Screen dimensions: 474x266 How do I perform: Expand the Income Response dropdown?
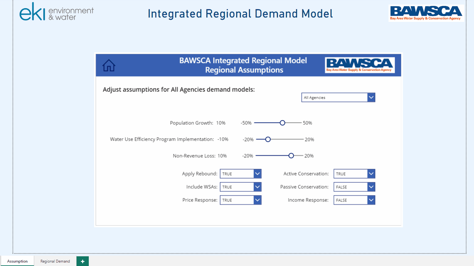click(354, 200)
